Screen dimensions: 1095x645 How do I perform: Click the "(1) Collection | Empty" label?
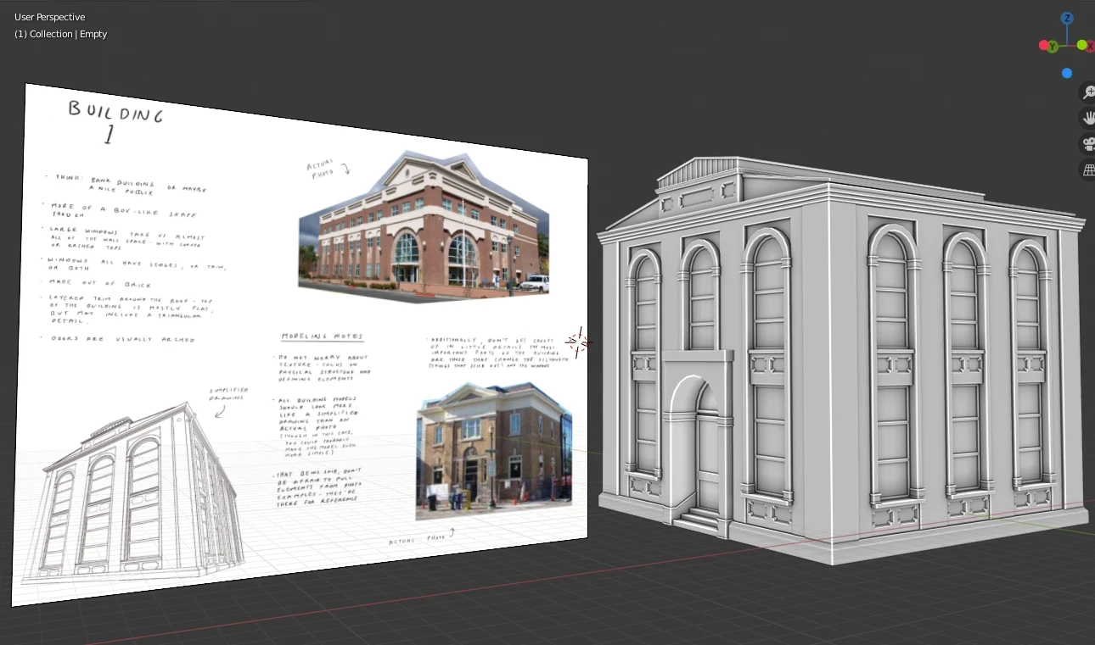tap(60, 34)
